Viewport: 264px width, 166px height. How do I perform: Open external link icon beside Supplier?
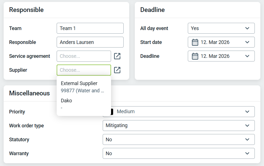117,70
